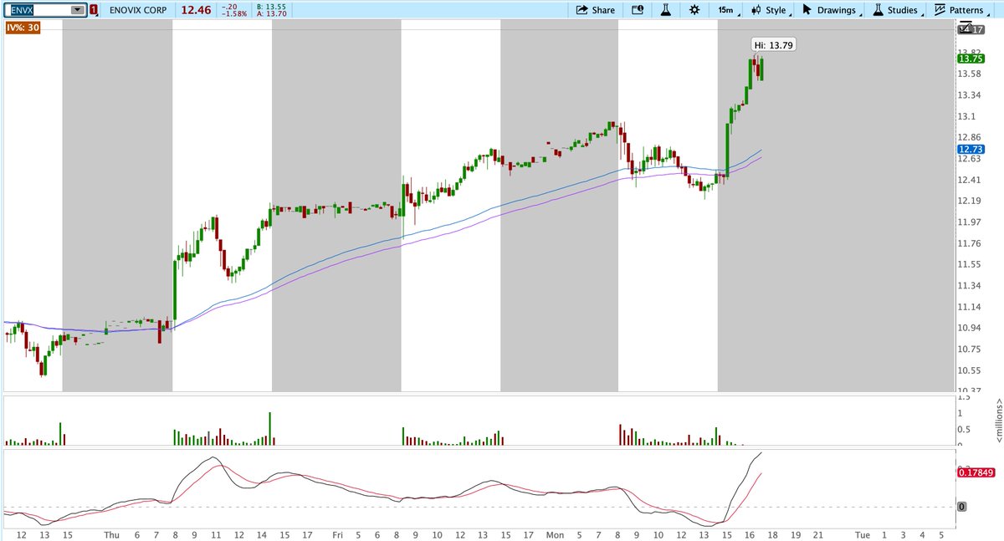
Task: Click the Share button
Action: [594, 10]
